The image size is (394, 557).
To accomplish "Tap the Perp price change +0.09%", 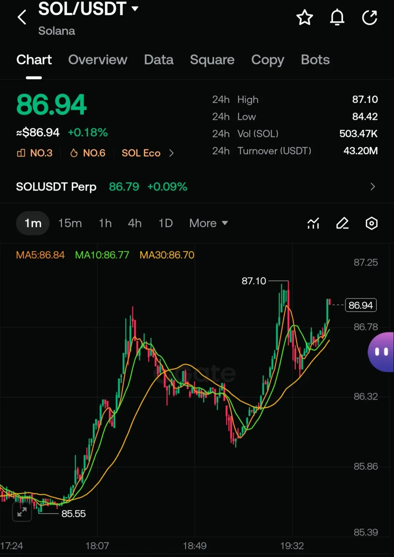I will [x=167, y=187].
